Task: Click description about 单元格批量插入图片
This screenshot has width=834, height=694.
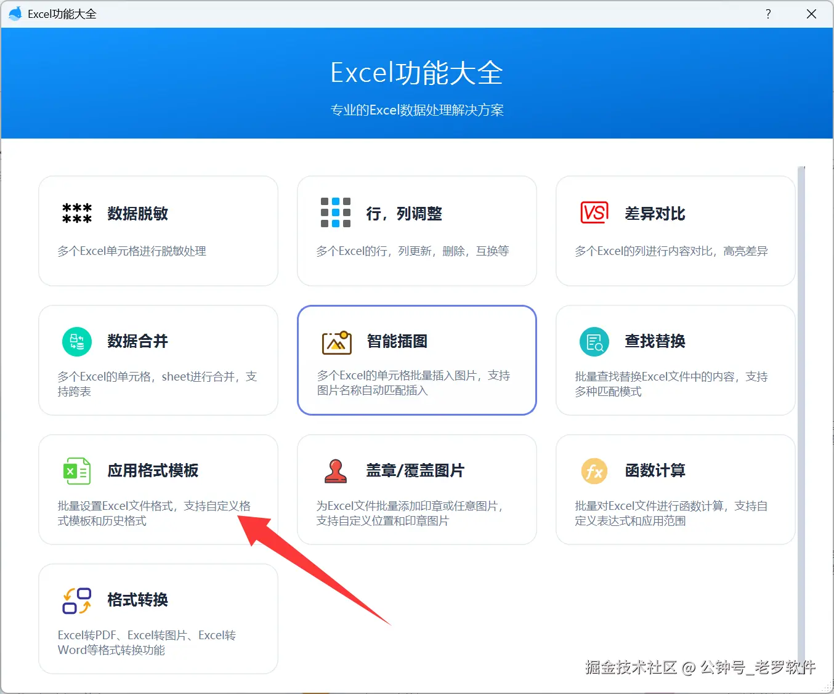Action: click(x=414, y=383)
